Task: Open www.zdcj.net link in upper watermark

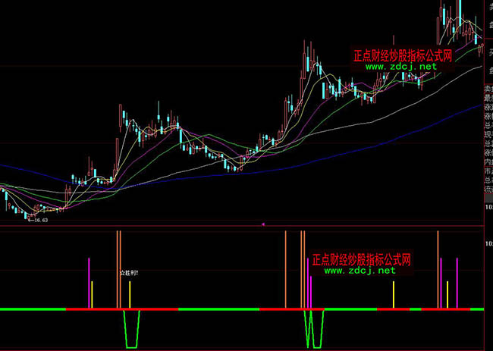Action: [401, 67]
